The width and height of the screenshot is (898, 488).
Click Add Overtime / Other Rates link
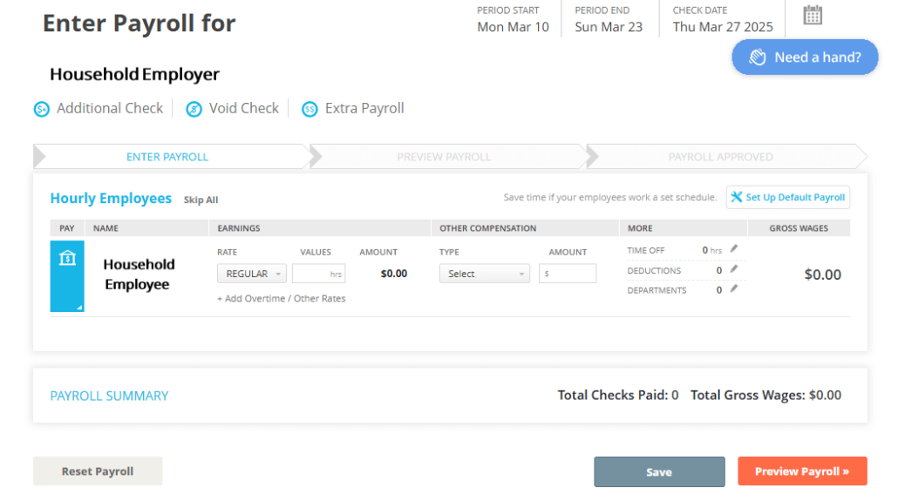(x=282, y=299)
